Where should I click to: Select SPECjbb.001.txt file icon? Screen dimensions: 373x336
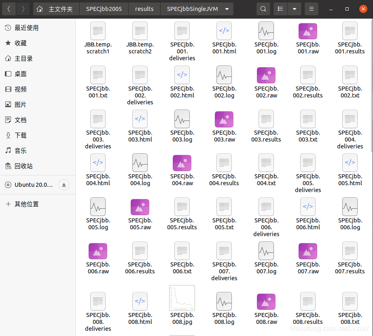[98, 75]
